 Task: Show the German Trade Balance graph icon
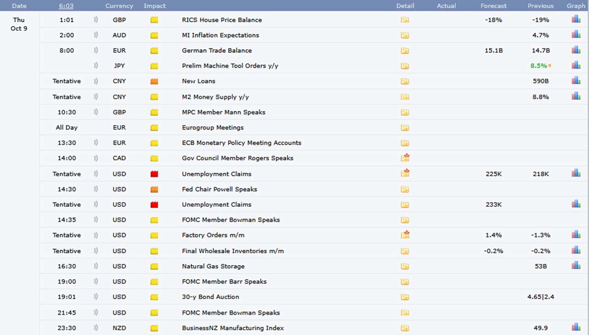click(576, 50)
